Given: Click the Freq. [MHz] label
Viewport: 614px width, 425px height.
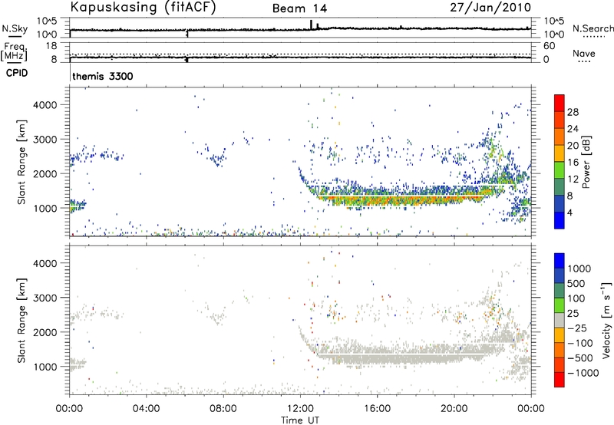Looking at the screenshot, I should [15, 52].
